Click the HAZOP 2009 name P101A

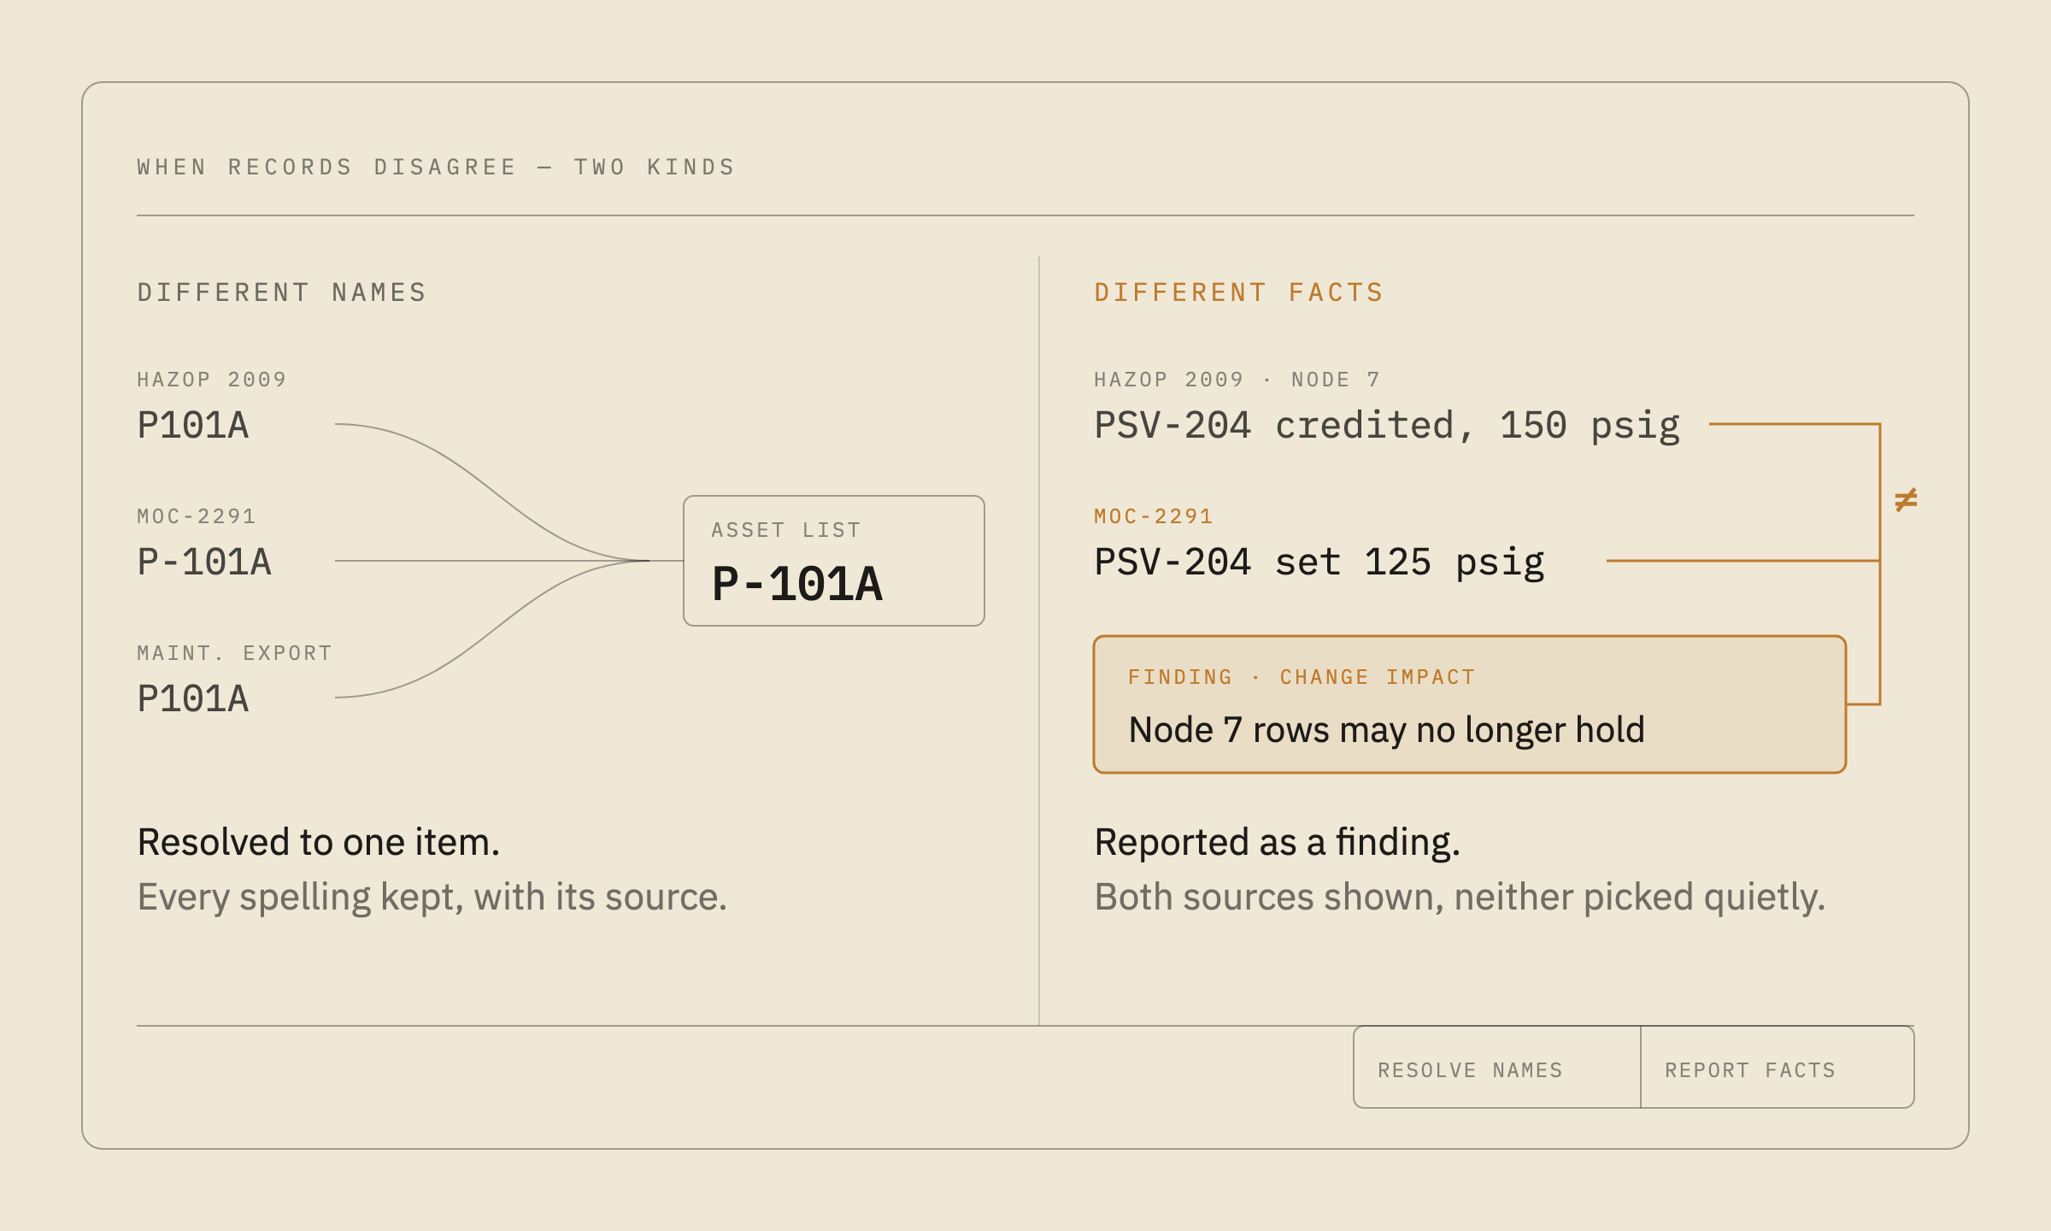[193, 426]
